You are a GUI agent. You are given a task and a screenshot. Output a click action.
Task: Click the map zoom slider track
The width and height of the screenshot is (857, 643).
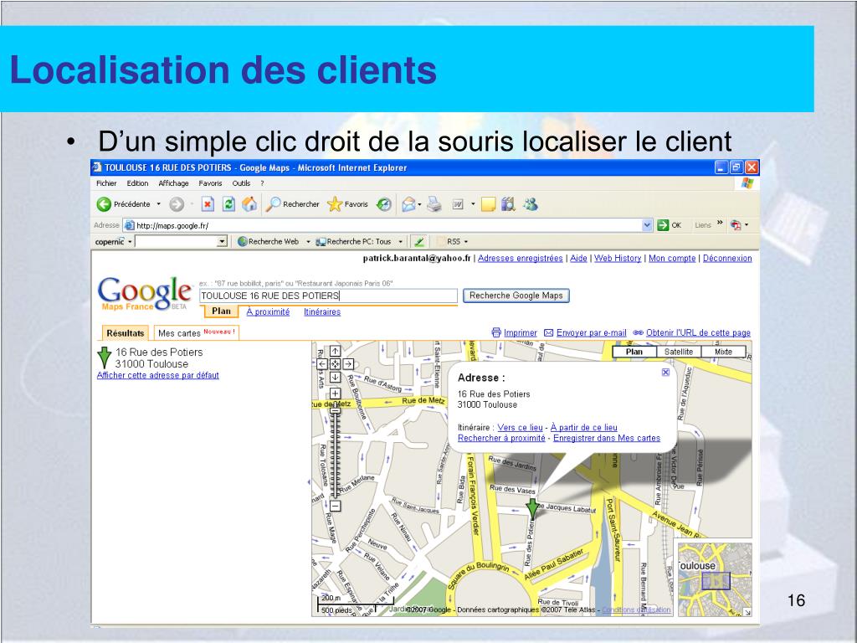(x=335, y=453)
